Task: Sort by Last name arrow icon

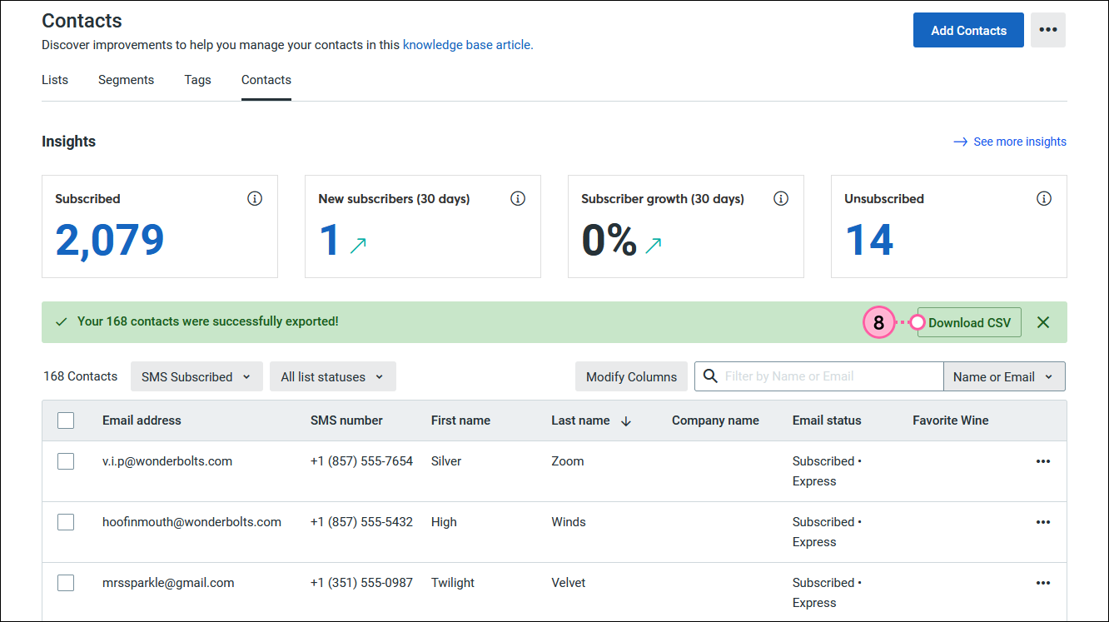Action: 626,421
